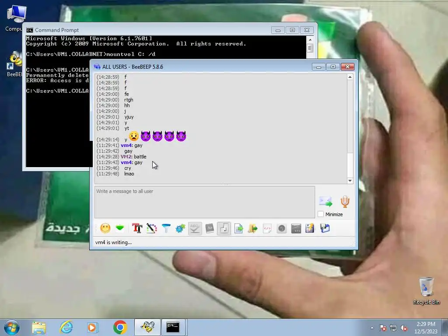Click the 'lmao' message

click(129, 174)
